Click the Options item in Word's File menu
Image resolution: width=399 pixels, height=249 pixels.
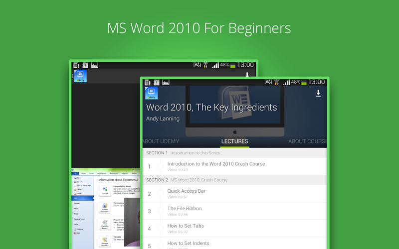(79, 229)
